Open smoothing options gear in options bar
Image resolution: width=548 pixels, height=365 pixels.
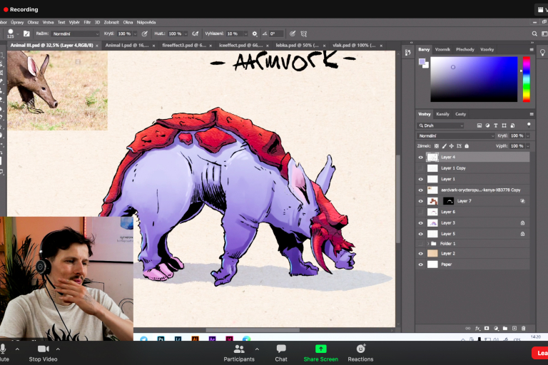pos(255,34)
